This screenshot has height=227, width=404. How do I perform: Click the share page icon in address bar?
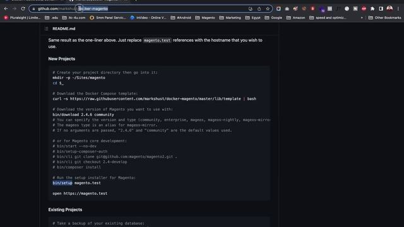(259, 9)
